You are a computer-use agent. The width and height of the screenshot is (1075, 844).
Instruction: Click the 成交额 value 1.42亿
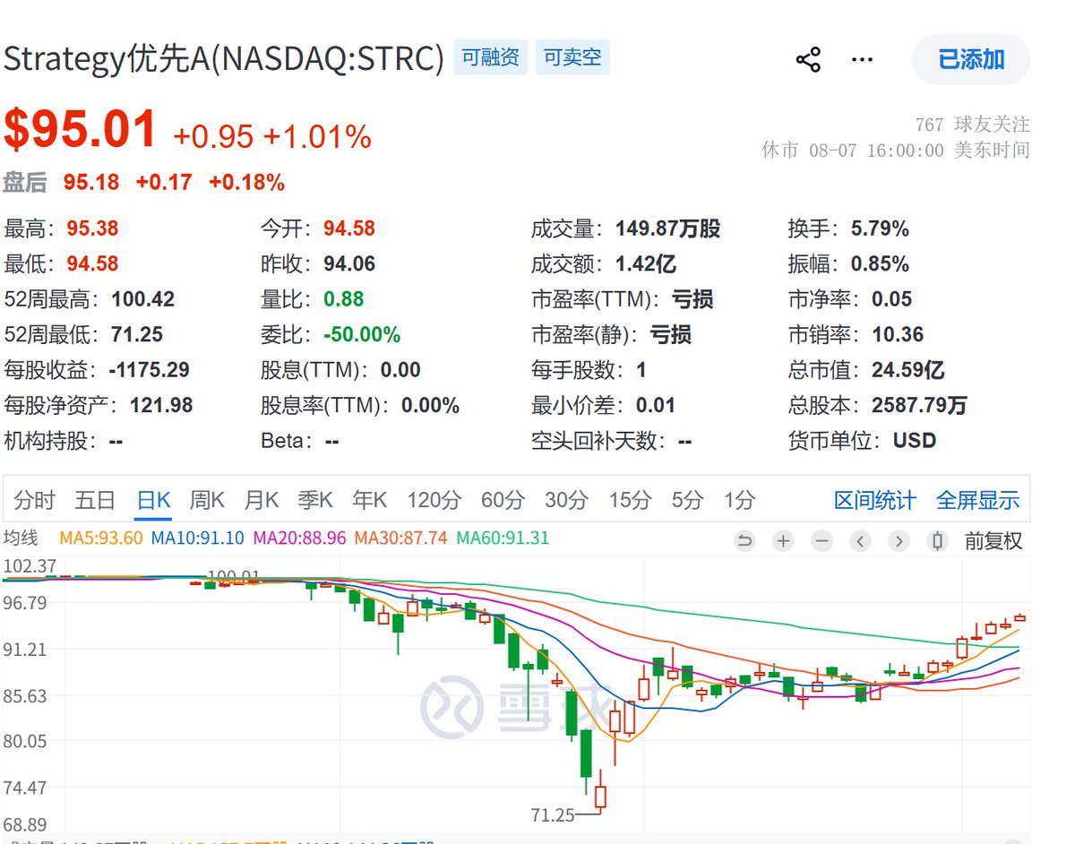646,264
